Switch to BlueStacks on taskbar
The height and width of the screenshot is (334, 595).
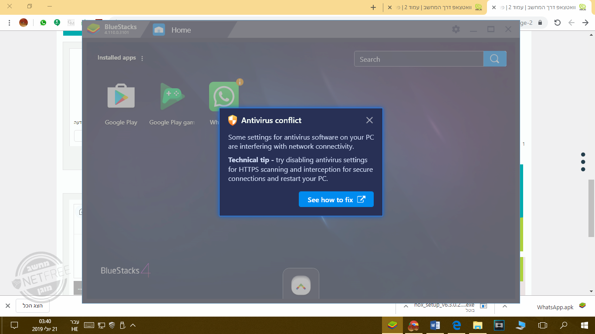click(392, 325)
